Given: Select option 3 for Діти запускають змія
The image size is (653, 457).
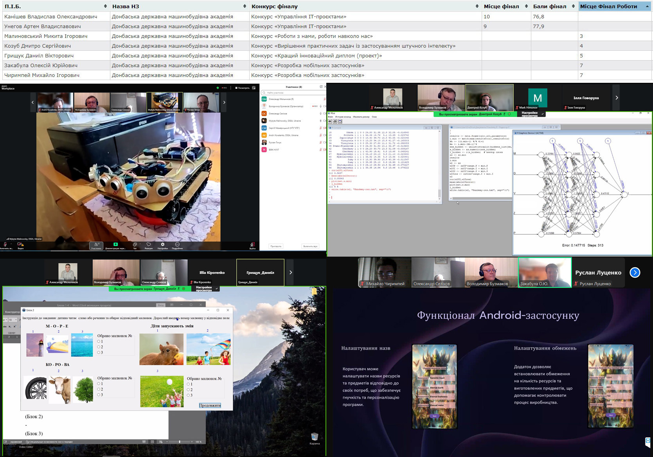Looking at the screenshot, I should (x=189, y=395).
